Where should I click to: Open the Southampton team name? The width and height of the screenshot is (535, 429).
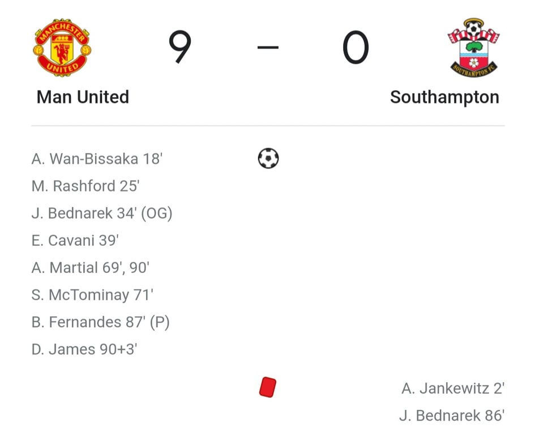point(444,97)
